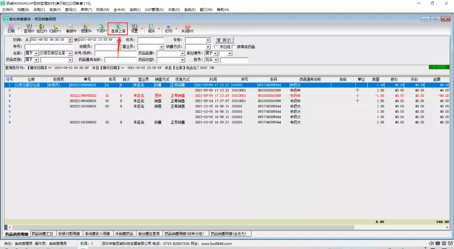Open the 财务(M) menu
Screen dimensions: 454x249
(x=103, y=9)
